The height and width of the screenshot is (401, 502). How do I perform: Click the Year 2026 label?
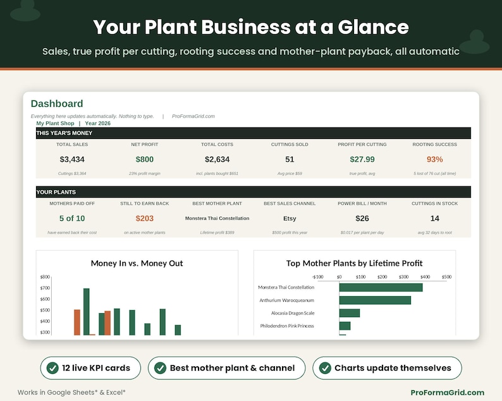click(97, 123)
